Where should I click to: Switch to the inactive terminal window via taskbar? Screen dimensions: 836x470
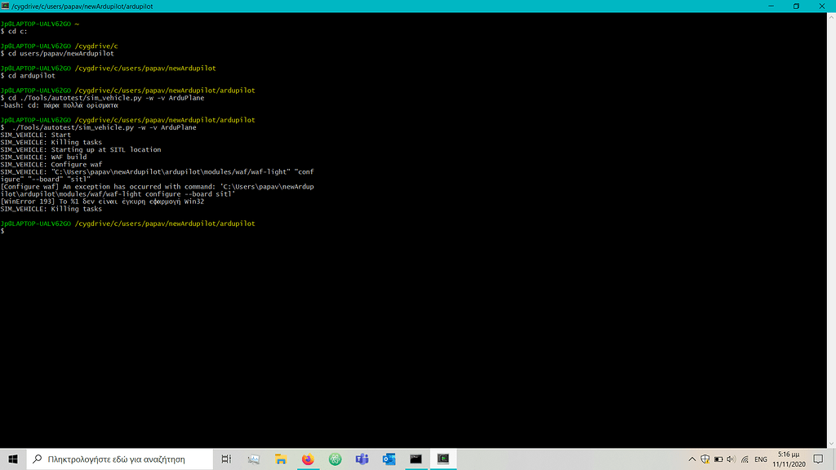click(x=416, y=459)
